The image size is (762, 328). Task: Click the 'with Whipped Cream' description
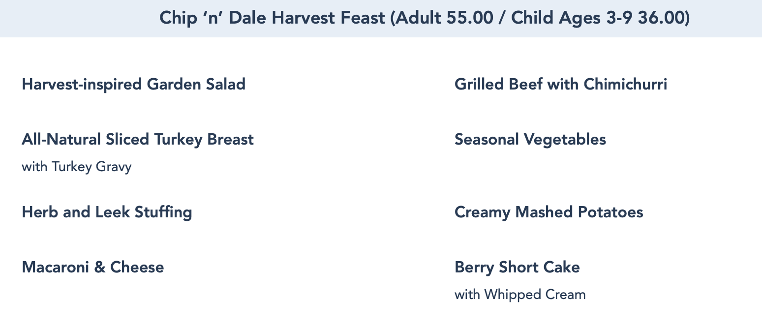(x=520, y=295)
